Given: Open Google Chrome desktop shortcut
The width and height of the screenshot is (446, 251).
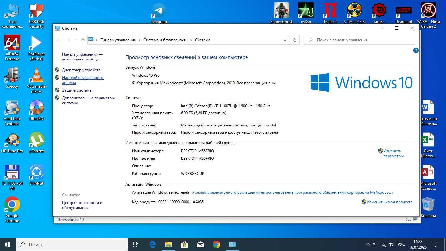Looking at the screenshot, I should (x=12, y=210).
